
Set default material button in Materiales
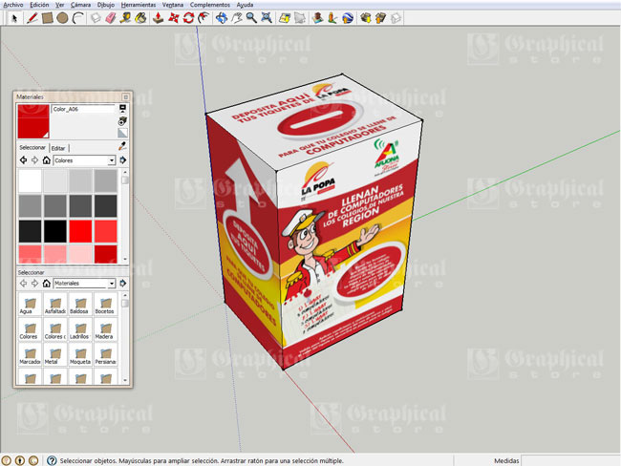pyautogui.click(x=123, y=133)
